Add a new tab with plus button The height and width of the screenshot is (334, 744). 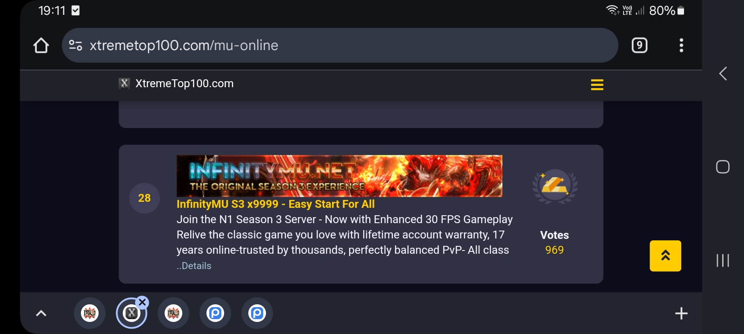pos(681,314)
